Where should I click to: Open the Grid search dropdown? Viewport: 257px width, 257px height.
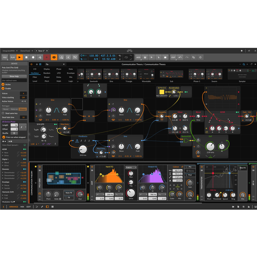coord(47,64)
